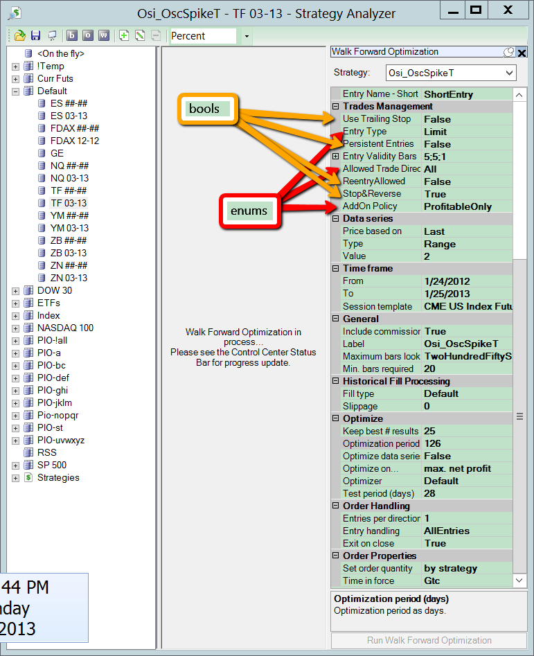Click the property grid scroll down arrow

(x=519, y=580)
